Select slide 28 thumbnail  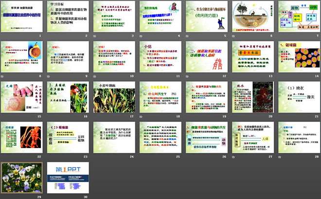tap(299, 137)
